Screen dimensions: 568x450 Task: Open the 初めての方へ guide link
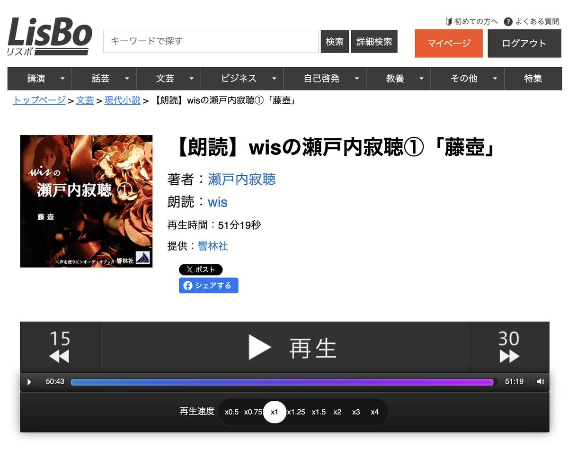pyautogui.click(x=471, y=21)
